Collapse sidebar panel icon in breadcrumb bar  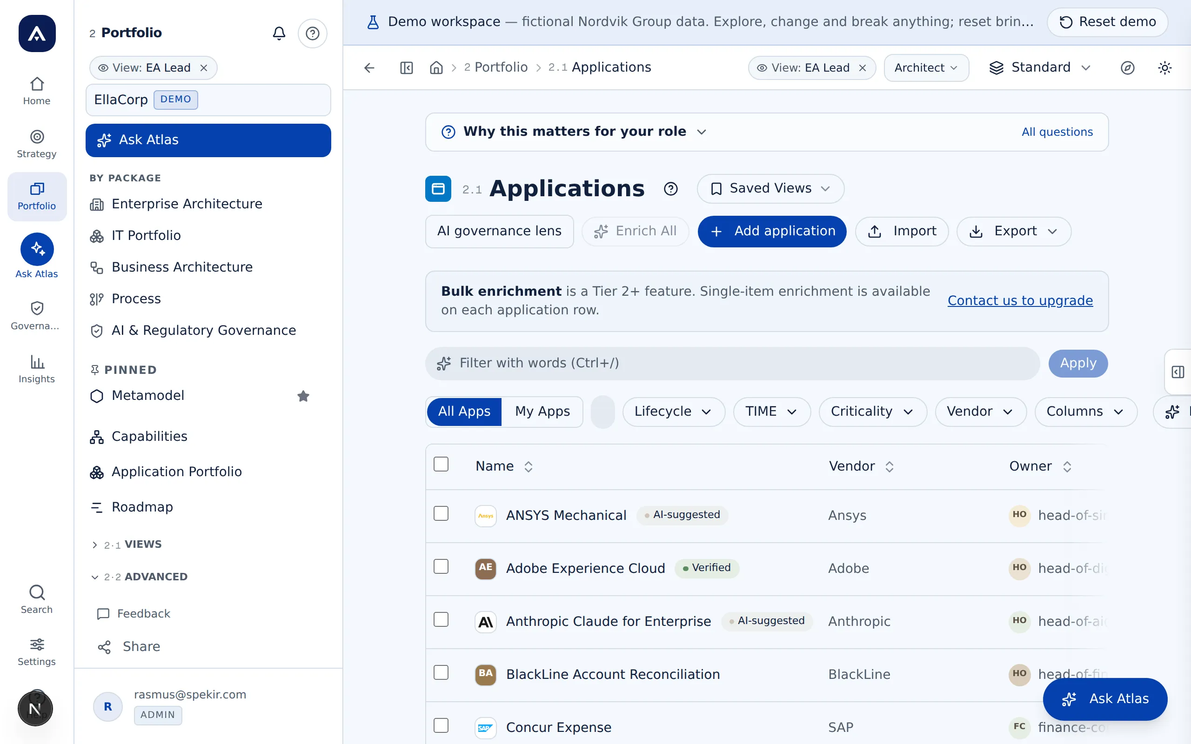[x=407, y=67]
